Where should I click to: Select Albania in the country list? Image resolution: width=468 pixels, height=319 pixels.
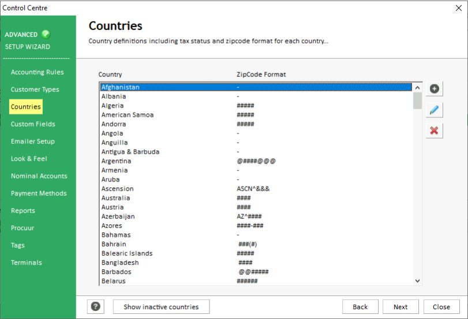point(256,97)
